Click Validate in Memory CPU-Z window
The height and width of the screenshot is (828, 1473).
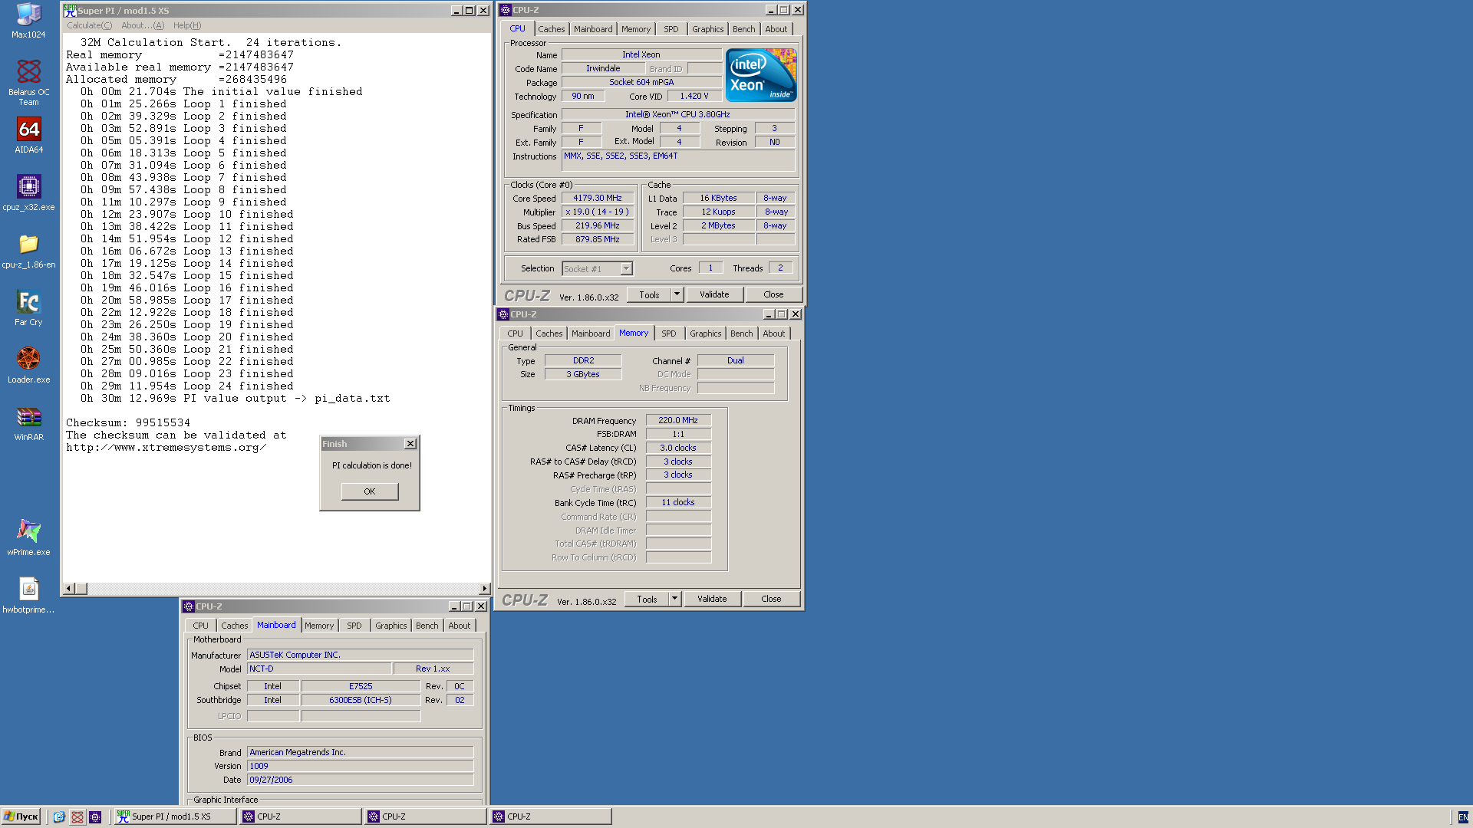pos(712,600)
